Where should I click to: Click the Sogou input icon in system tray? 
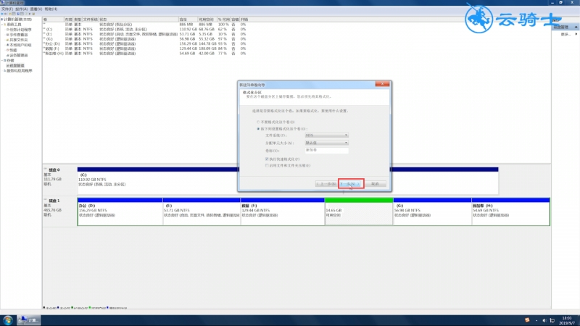[x=527, y=319]
